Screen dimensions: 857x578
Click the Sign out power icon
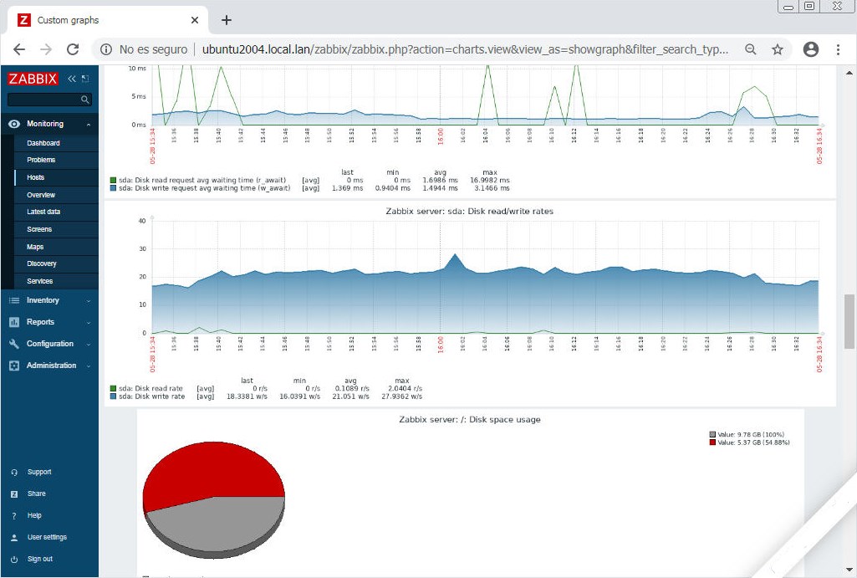[14, 560]
